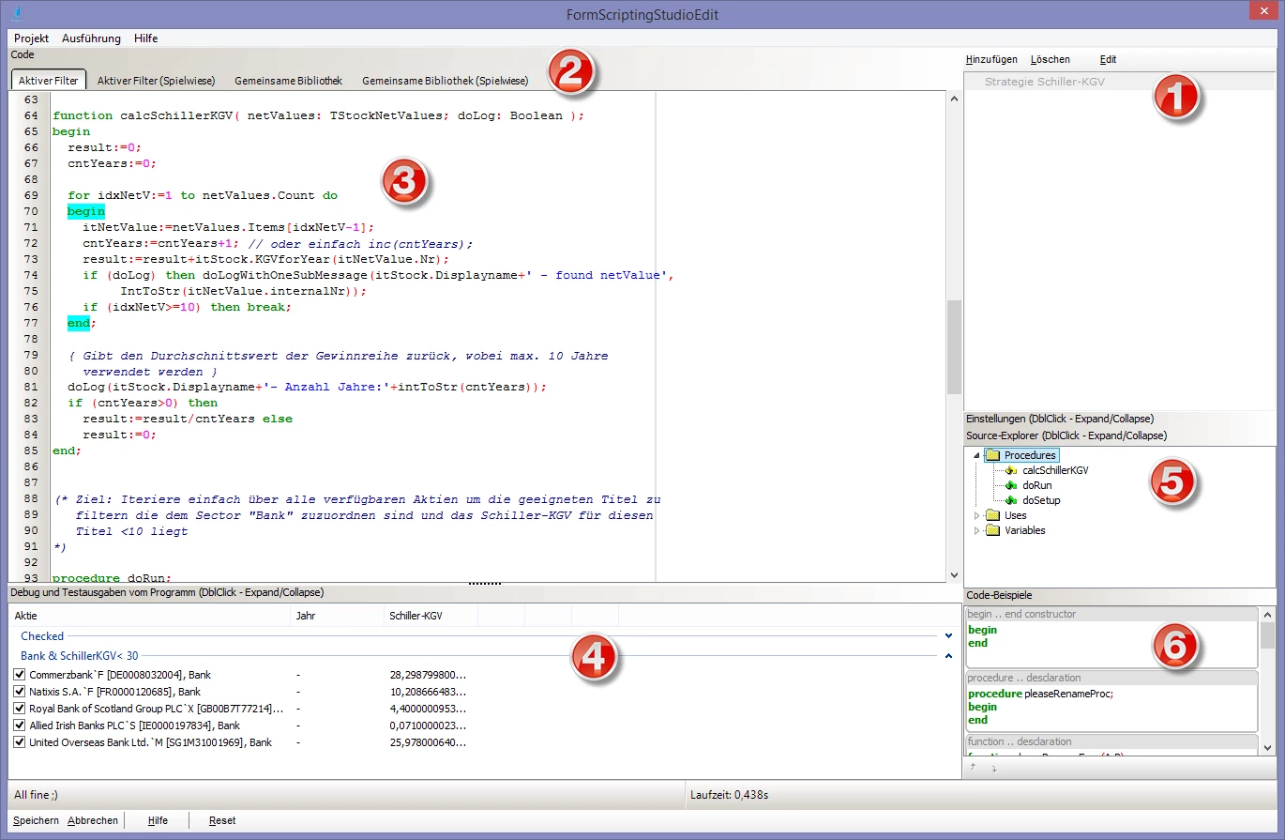
Task: Uncheck the Commerzbank checkbox
Action: tap(20, 675)
